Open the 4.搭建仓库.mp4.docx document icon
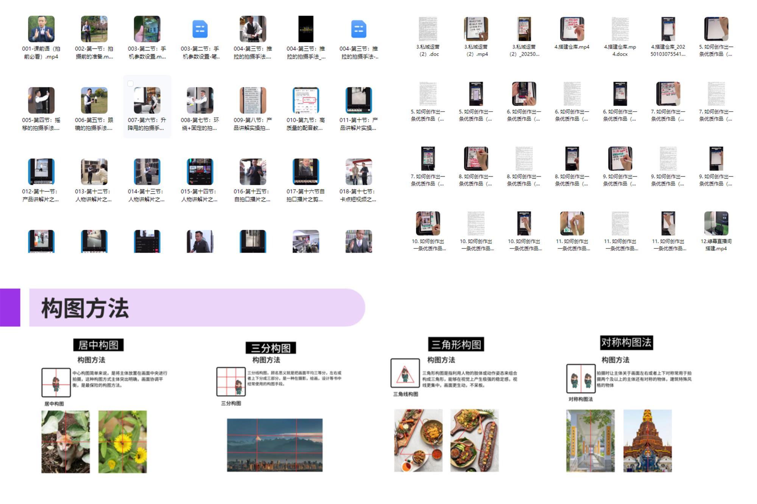 click(x=620, y=29)
